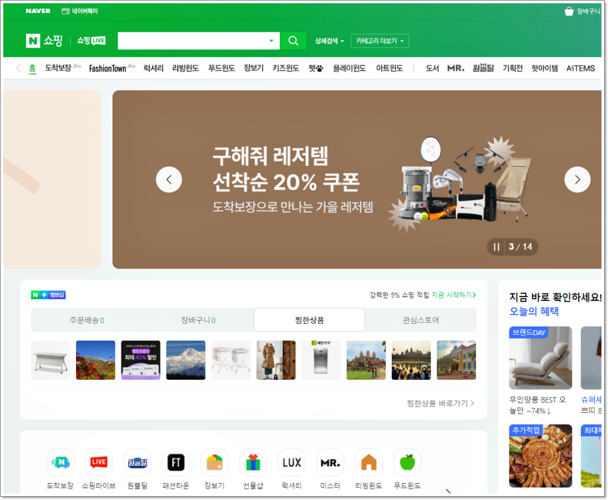Click the 원쁠딜 shortcut icon
Image resolution: width=608 pixels, height=500 pixels.
(137, 462)
